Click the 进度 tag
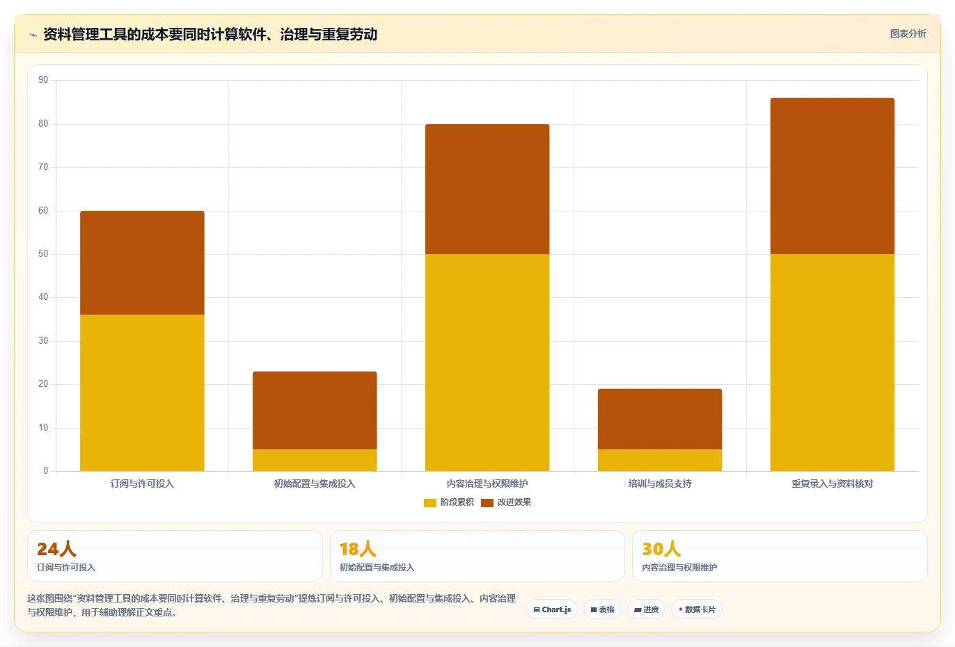The image size is (955, 647). point(647,609)
